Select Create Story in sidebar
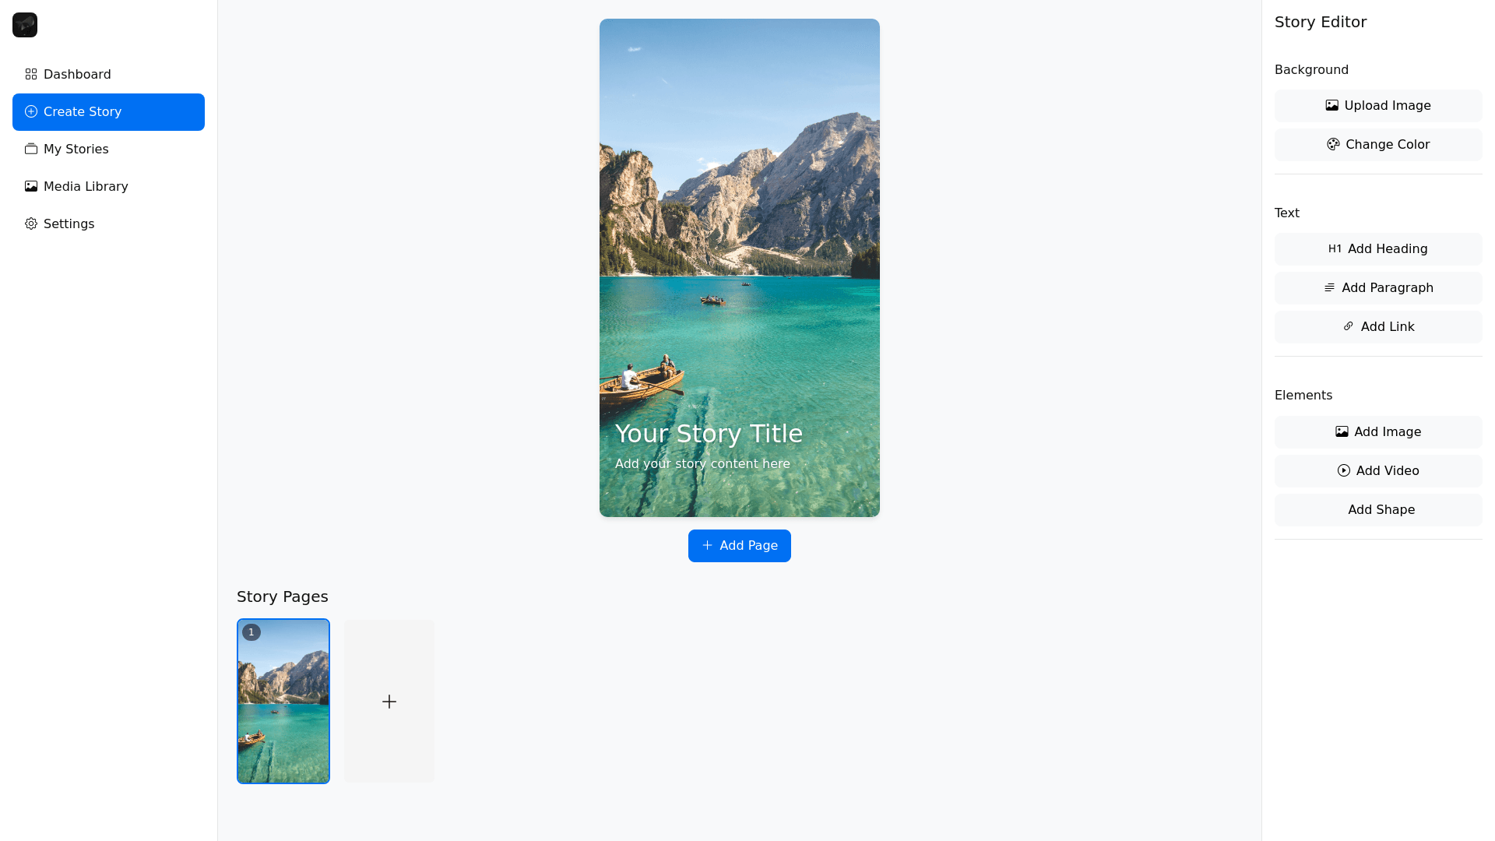 coord(108,112)
